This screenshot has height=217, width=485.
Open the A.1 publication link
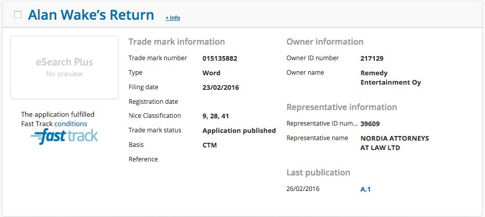pos(365,189)
